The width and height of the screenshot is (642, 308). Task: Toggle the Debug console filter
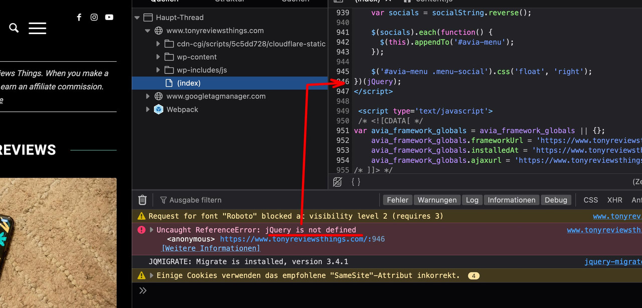coord(556,200)
